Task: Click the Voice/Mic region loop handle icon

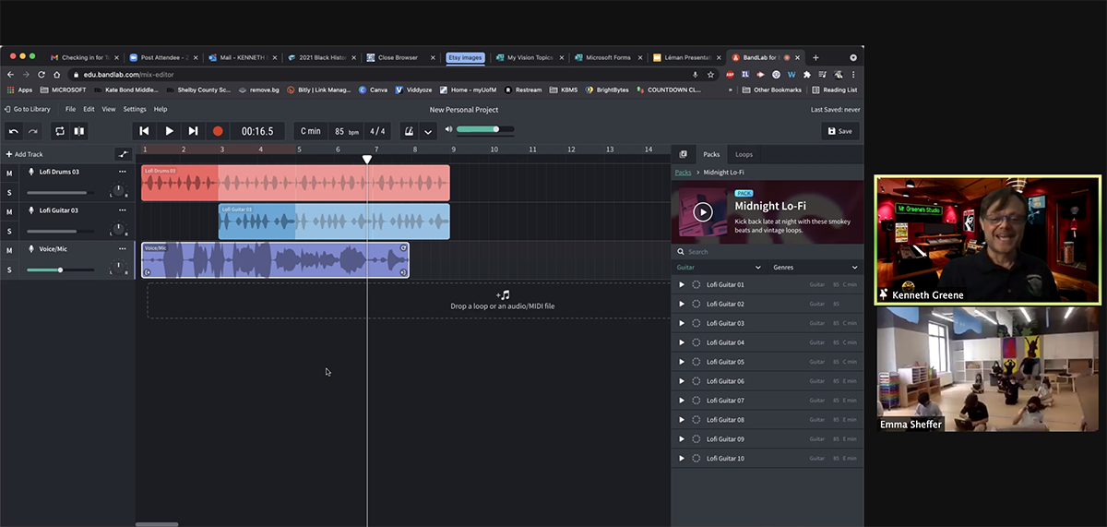Action: point(403,248)
